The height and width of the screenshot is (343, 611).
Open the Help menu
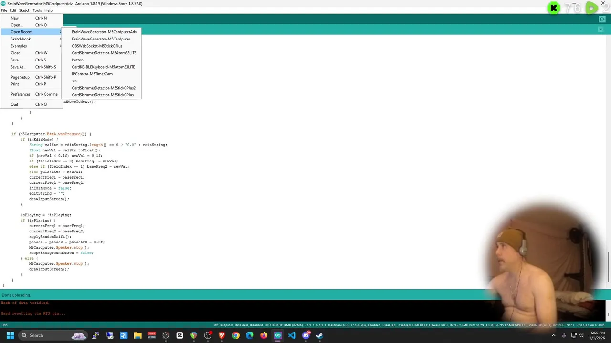pos(48,10)
